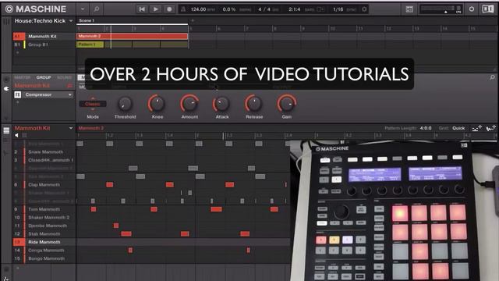Select the Pattern 1 clip in arranger
499x281 pixels.
click(90, 44)
